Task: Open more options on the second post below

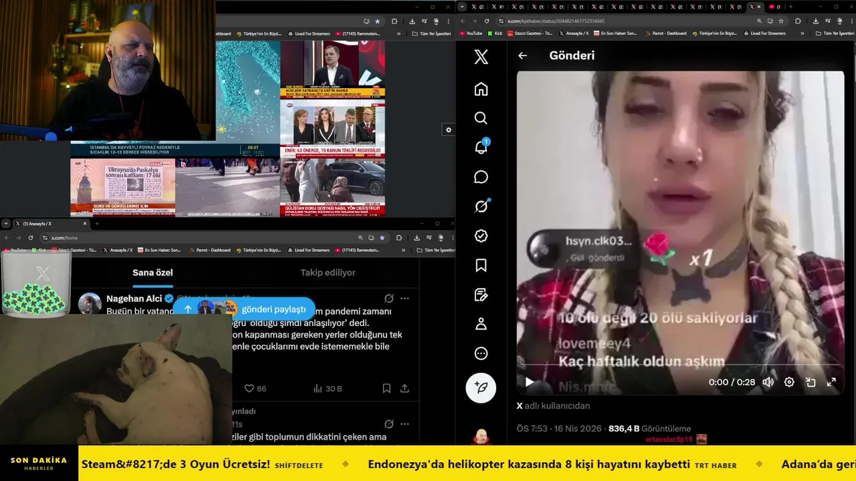Action: tap(405, 424)
